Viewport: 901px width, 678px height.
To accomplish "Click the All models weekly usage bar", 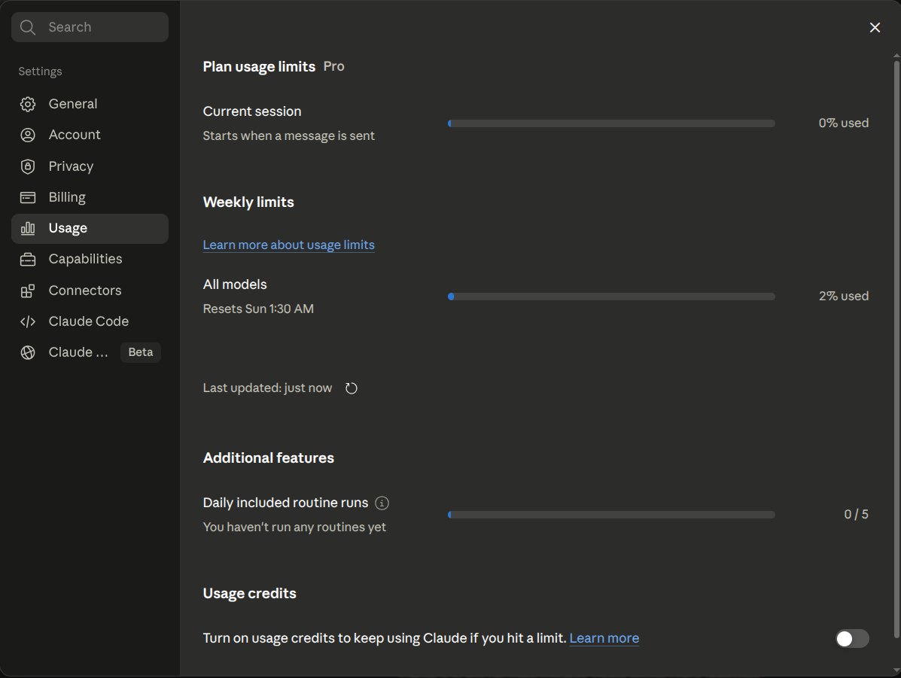I will click(x=611, y=296).
